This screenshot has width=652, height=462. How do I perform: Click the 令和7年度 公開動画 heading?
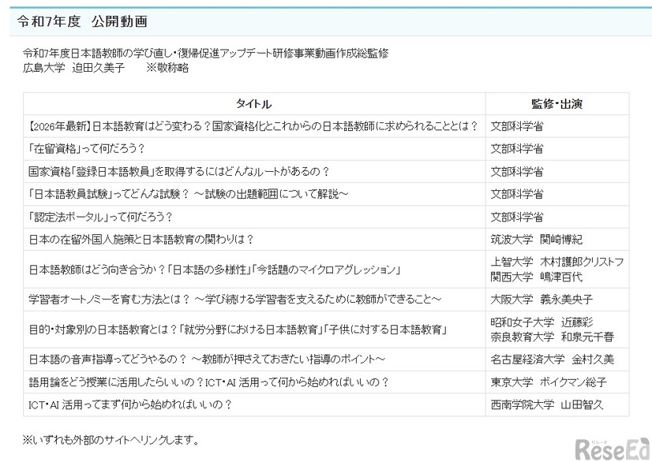tap(82, 21)
